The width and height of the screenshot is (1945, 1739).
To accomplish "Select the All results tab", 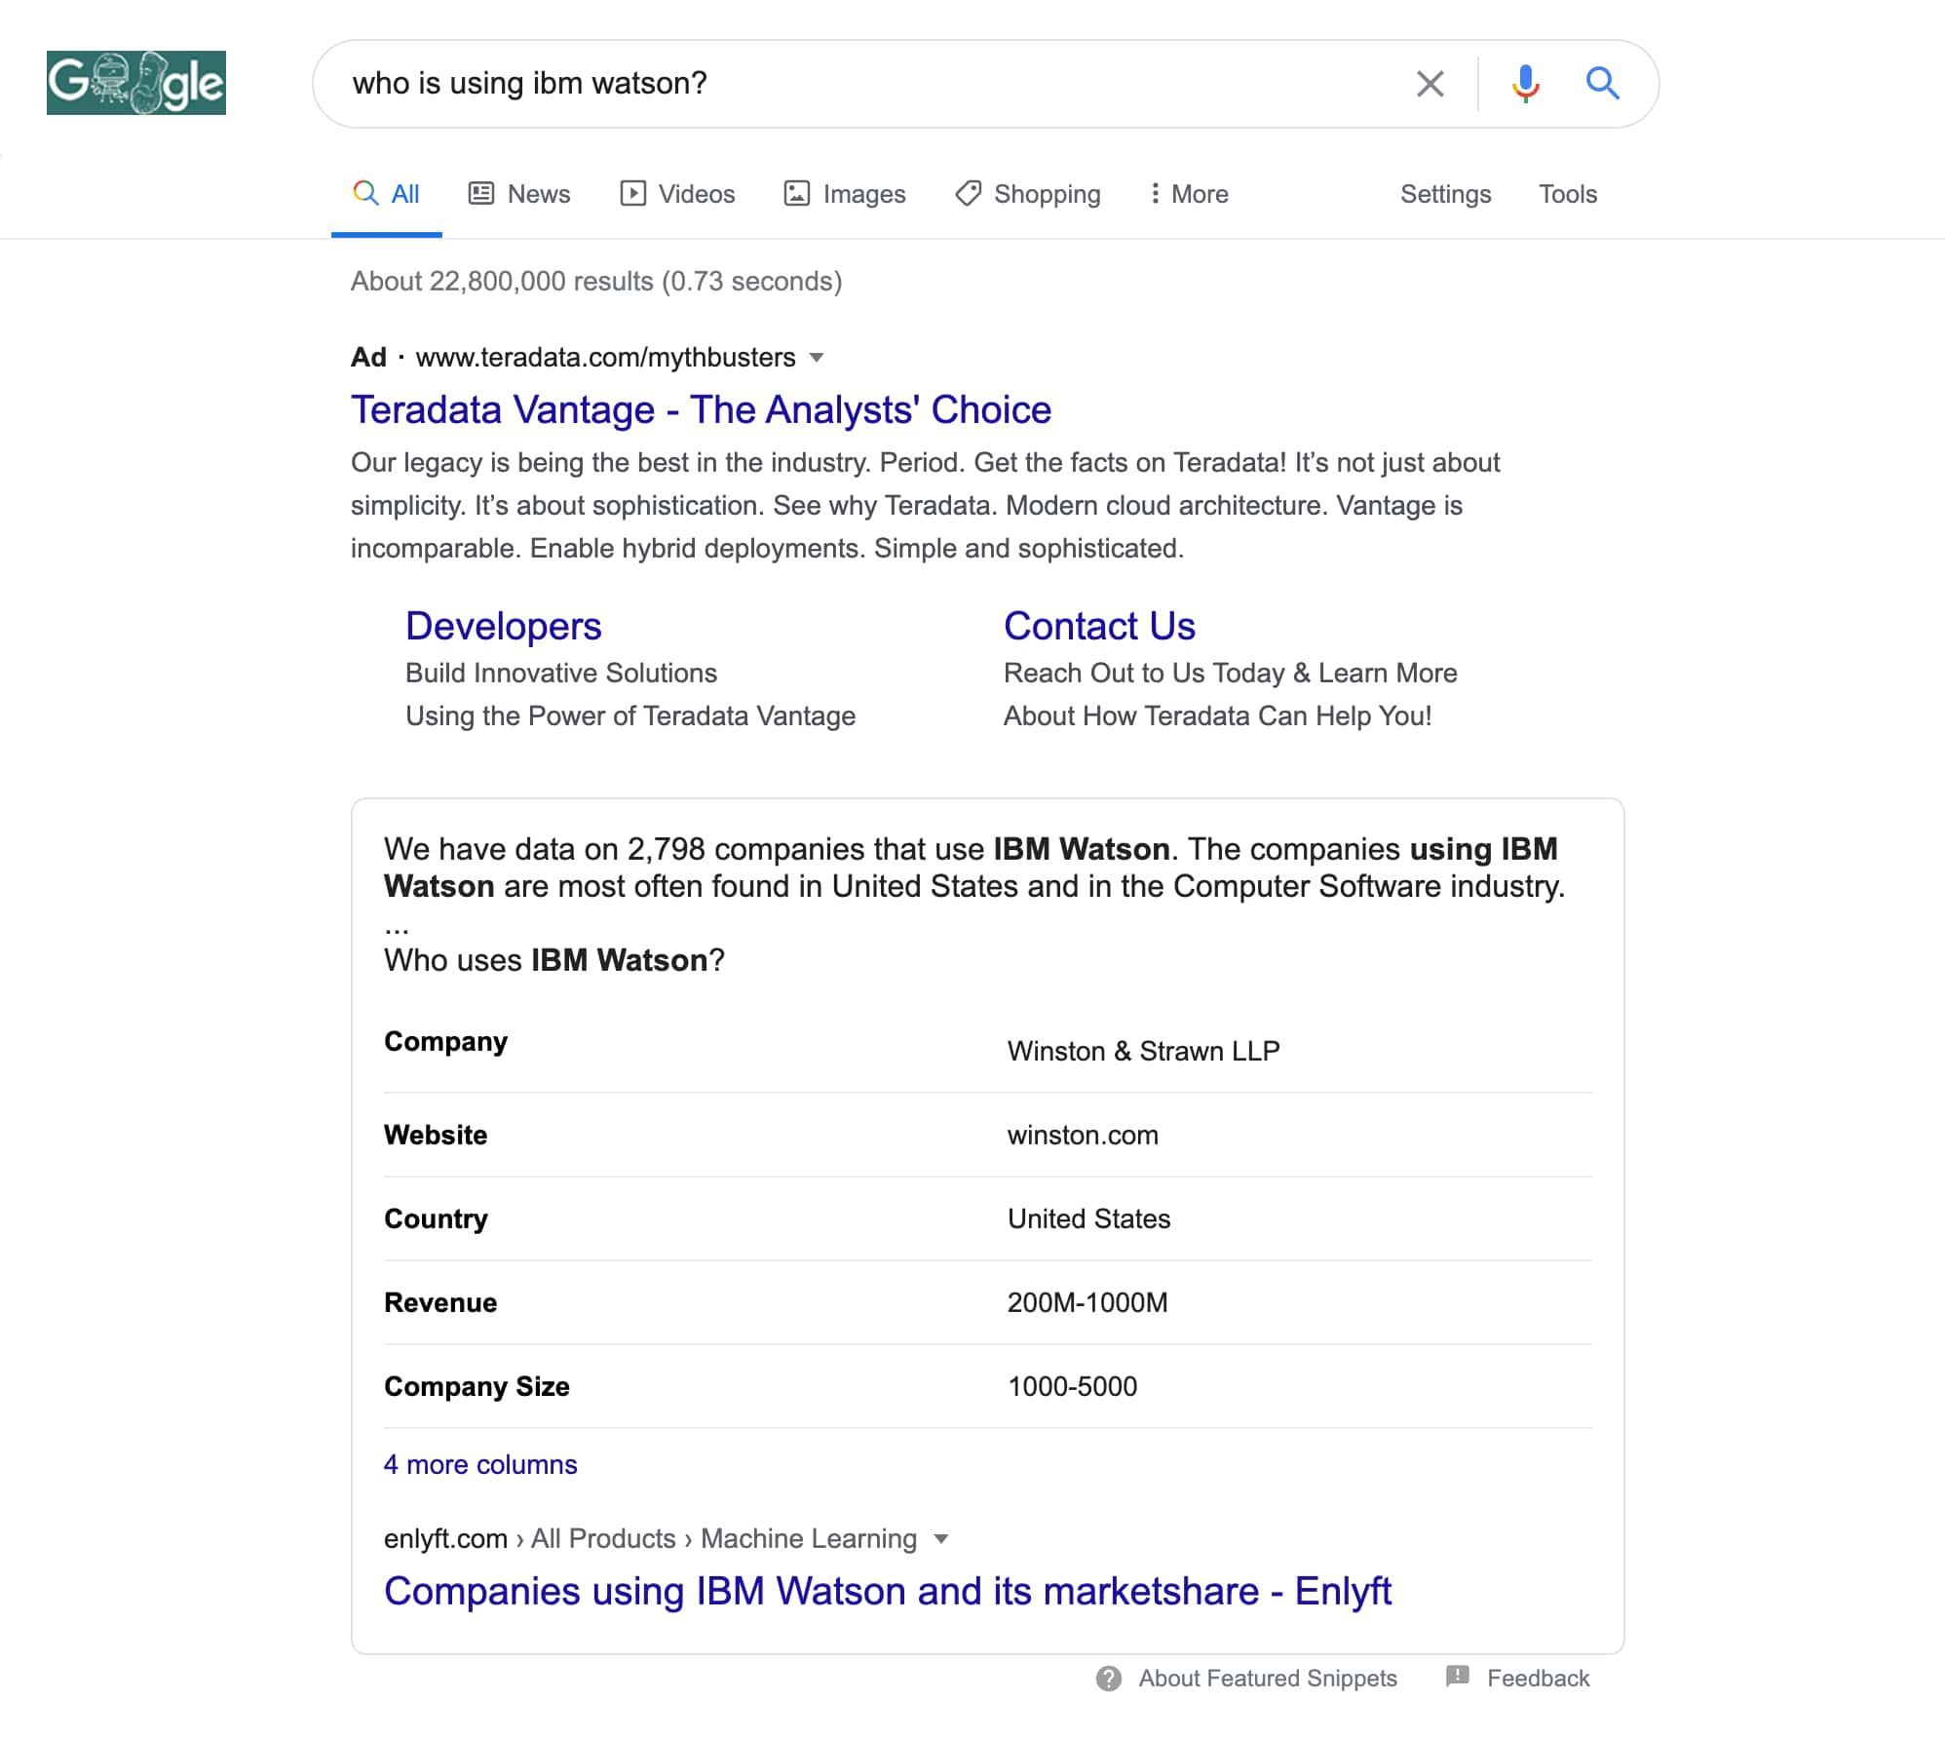I will (387, 194).
